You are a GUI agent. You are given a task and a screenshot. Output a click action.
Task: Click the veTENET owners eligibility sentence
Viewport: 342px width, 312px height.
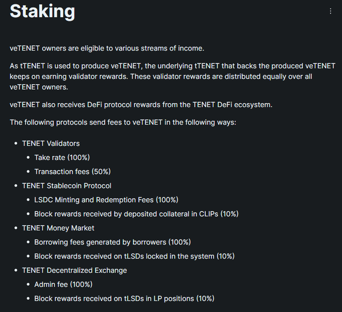(x=107, y=48)
